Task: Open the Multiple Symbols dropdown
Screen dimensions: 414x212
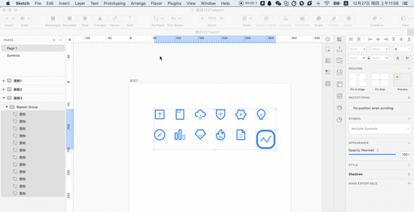Action: tap(380, 129)
